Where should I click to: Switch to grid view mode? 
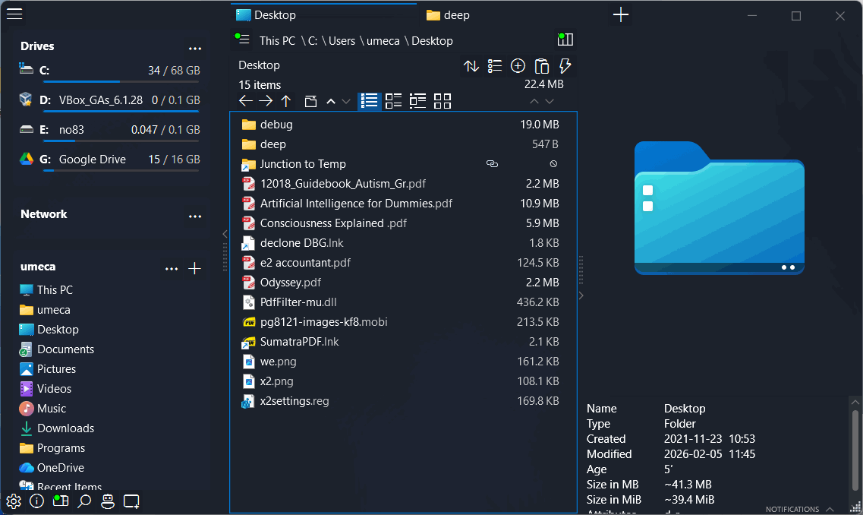443,100
